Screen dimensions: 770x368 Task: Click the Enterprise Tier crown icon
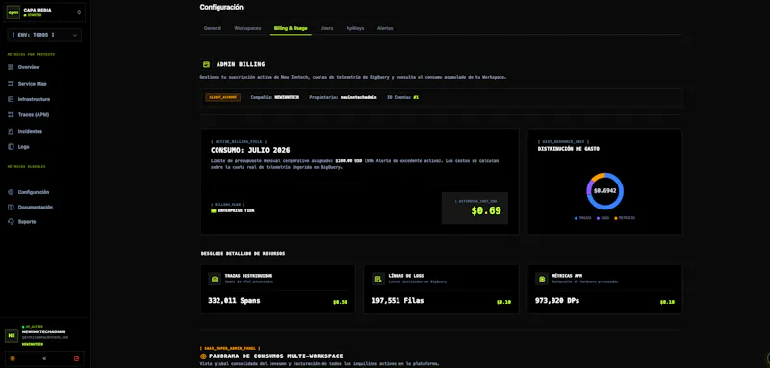[213, 210]
